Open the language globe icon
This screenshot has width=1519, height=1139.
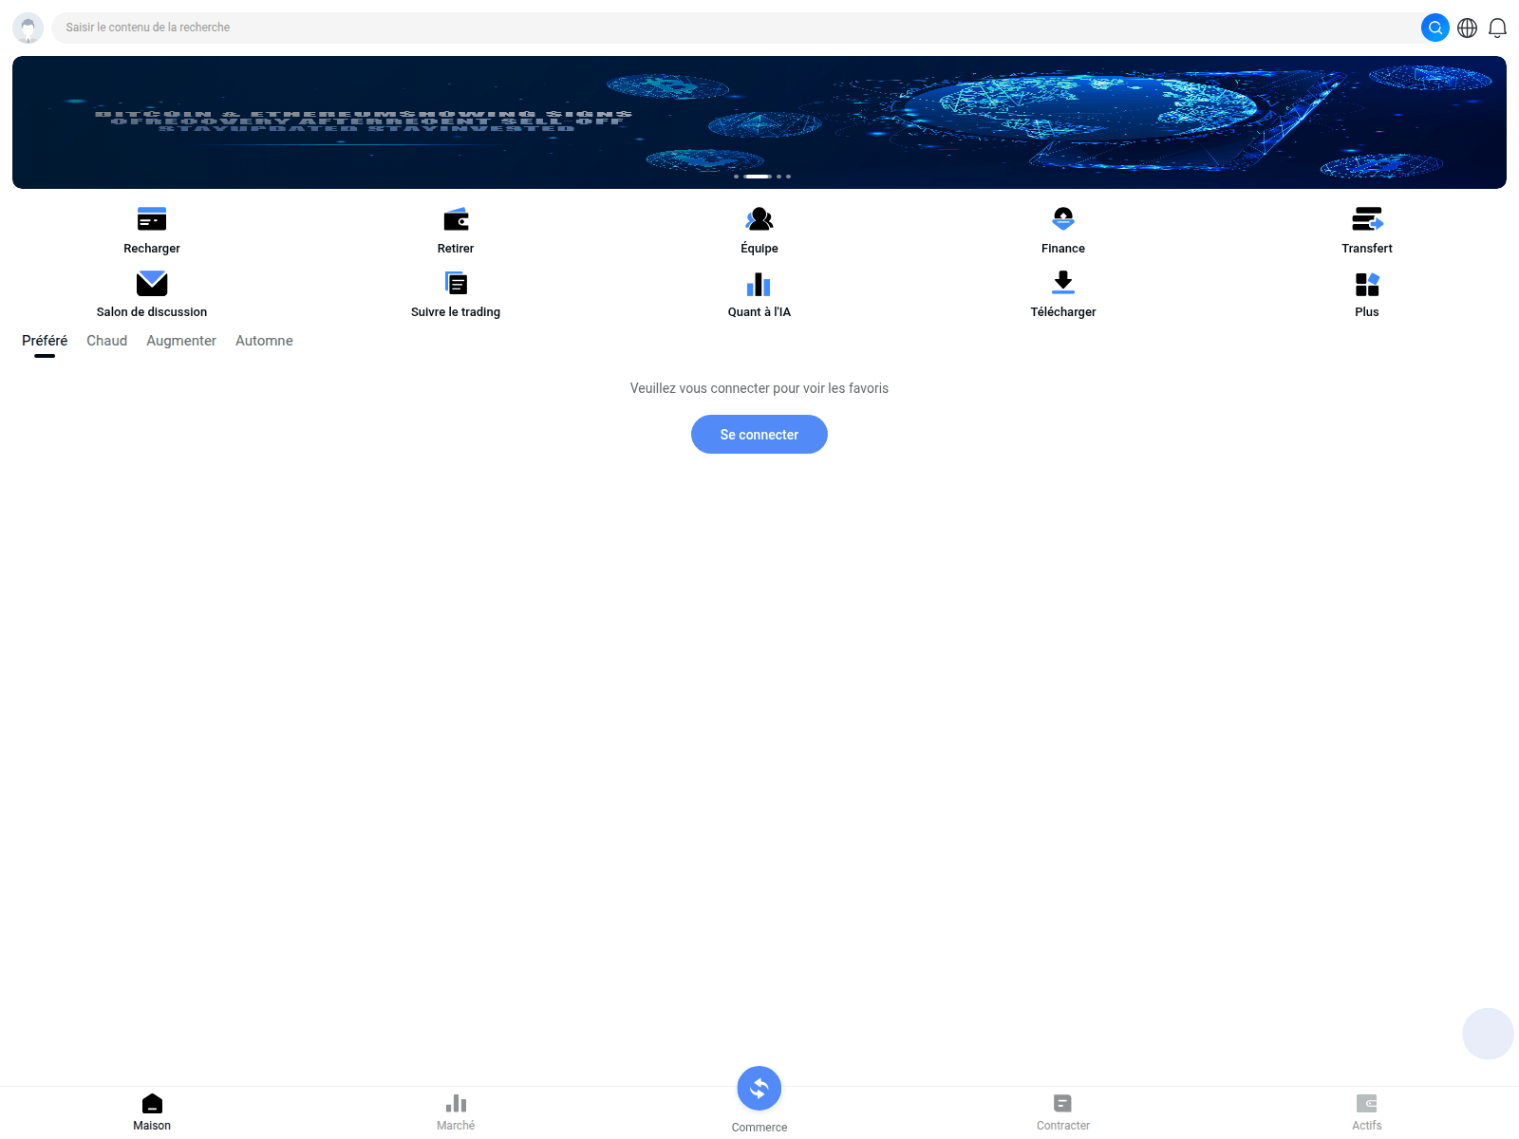[x=1468, y=28]
